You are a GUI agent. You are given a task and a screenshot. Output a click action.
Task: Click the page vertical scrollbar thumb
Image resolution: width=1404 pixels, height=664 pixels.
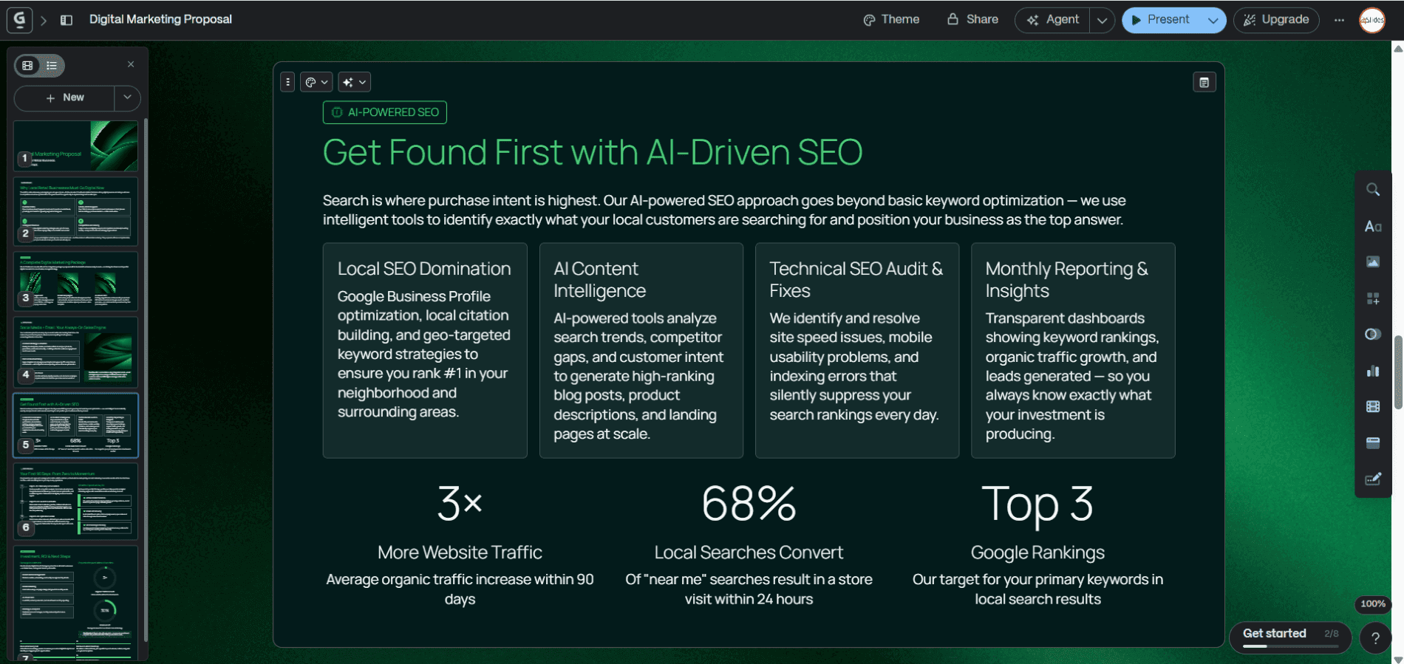[x=1398, y=372]
